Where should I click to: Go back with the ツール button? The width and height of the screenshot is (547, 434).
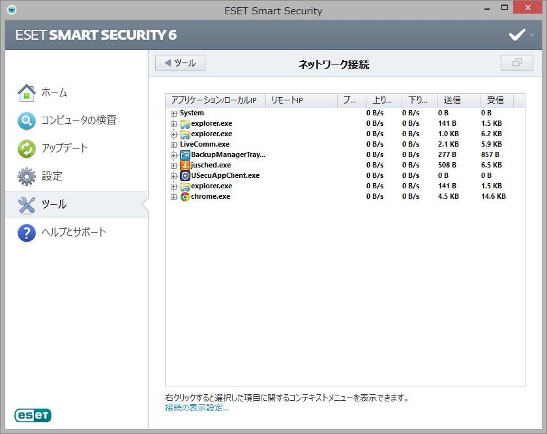tap(180, 63)
